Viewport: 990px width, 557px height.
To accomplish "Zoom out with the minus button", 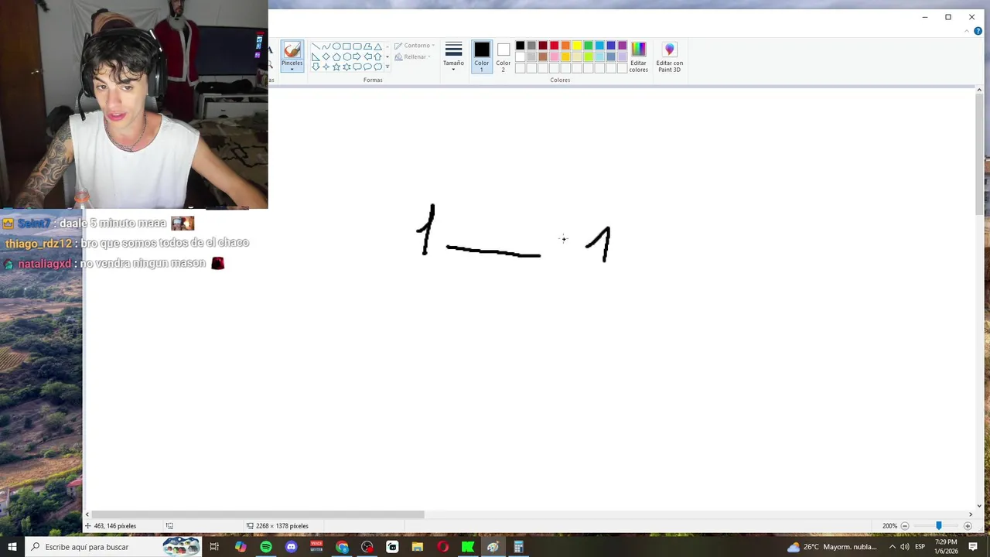I will pyautogui.click(x=905, y=526).
